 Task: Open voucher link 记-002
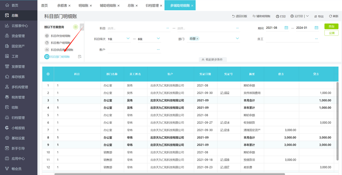tap(225, 93)
